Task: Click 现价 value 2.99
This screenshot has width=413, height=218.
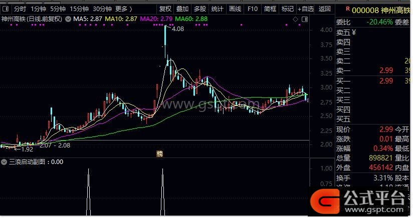Action: (x=386, y=129)
